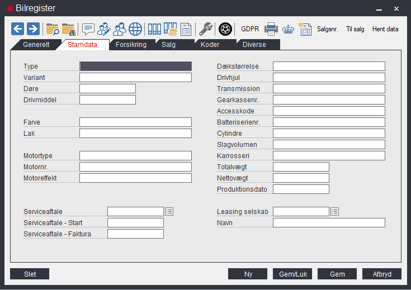Image resolution: width=411 pixels, height=290 pixels.
Task: Click the speech bubble notes icon
Action: (88, 28)
